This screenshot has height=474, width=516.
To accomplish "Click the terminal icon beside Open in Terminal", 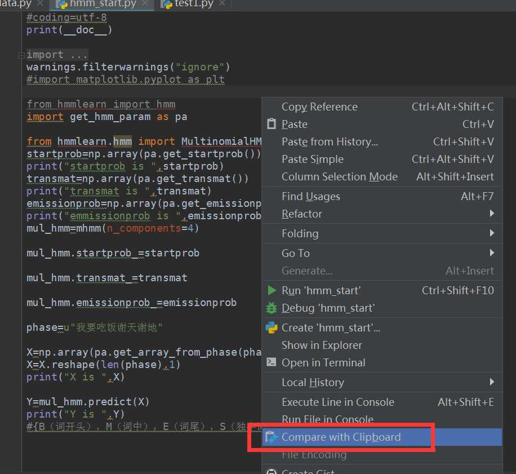I will click(271, 362).
